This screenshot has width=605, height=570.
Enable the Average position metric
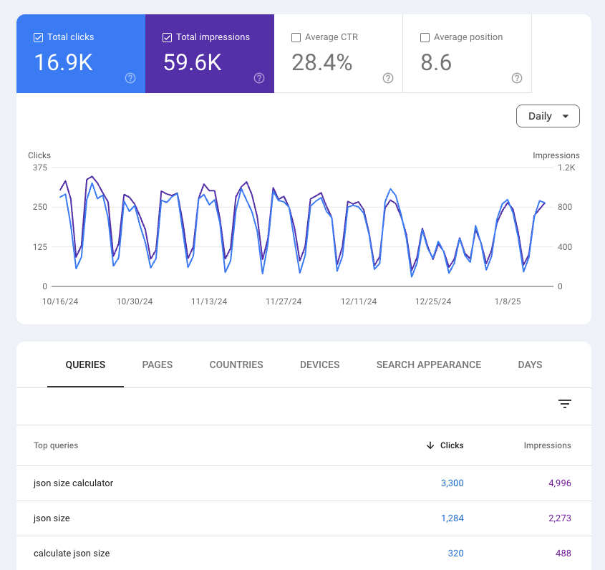425,37
